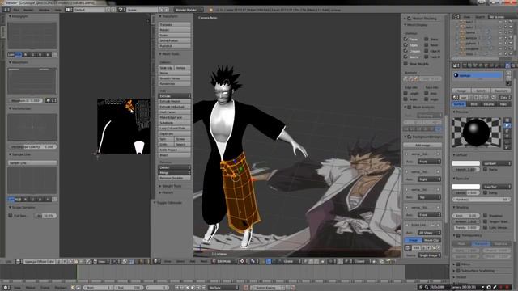Click the material preview sphere thumbnail
The height and width of the screenshot is (291, 518).
477,133
